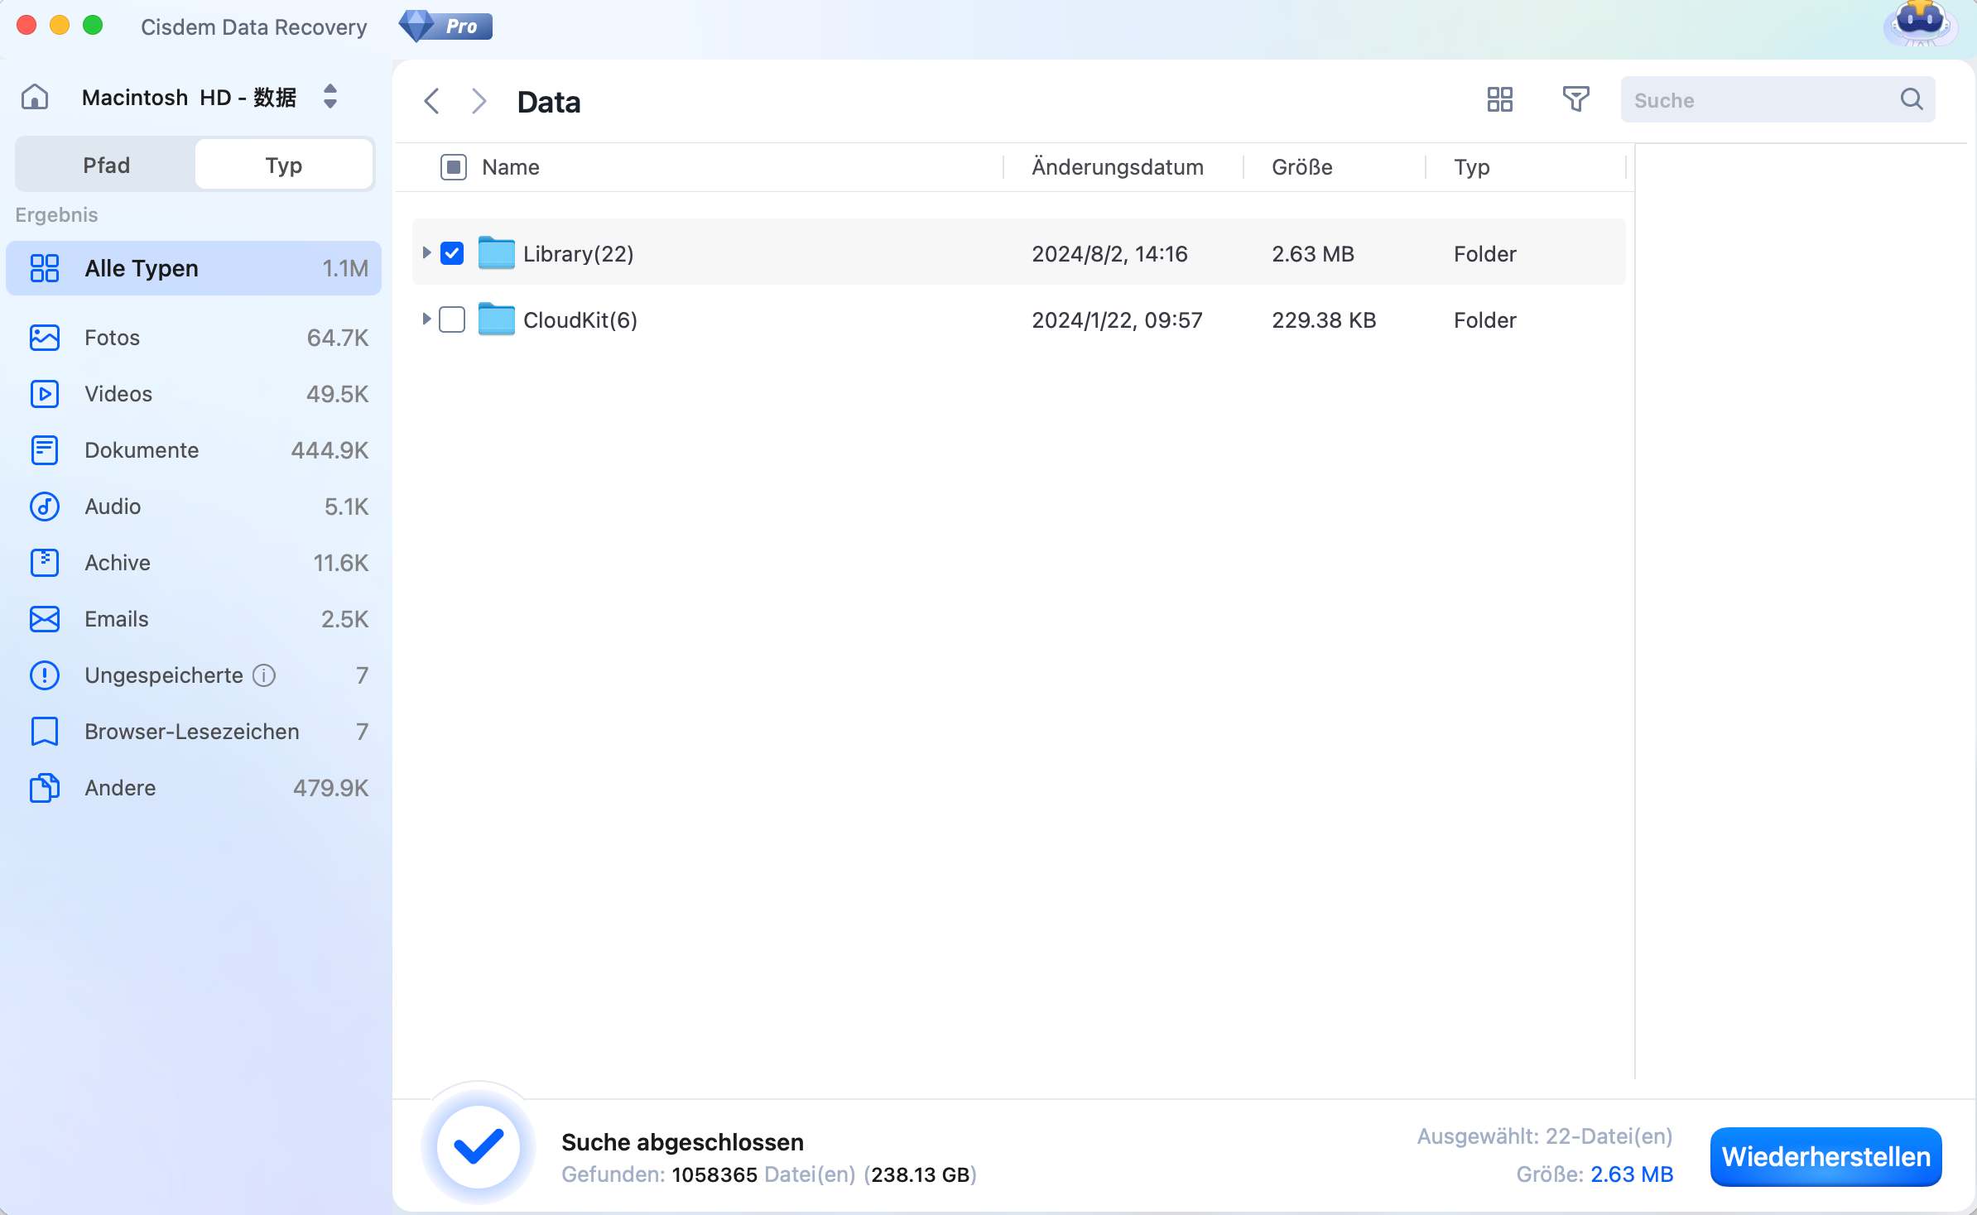Switch to the Typ tab
This screenshot has height=1215, width=1977.
click(283, 166)
